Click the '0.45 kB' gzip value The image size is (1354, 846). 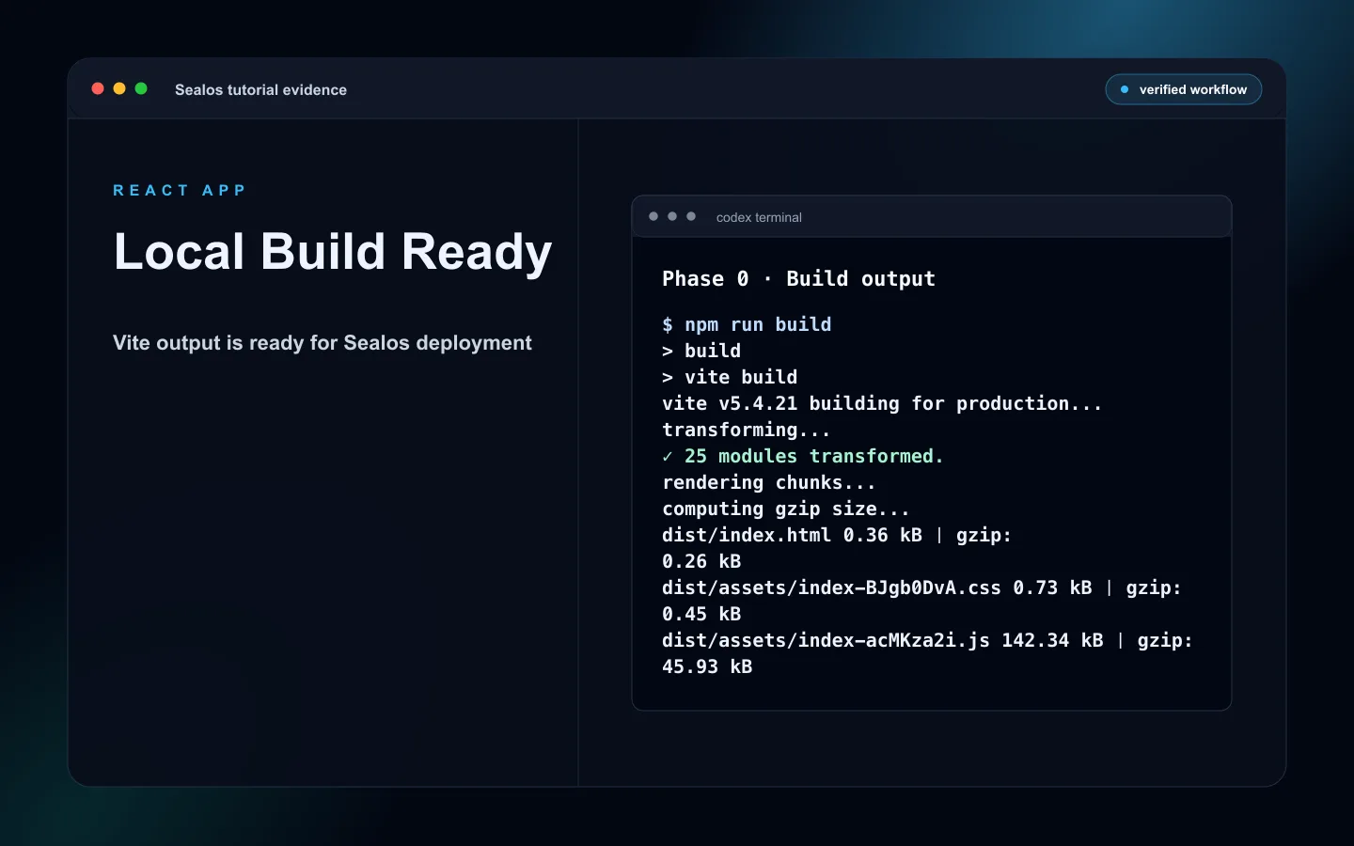click(x=701, y=614)
